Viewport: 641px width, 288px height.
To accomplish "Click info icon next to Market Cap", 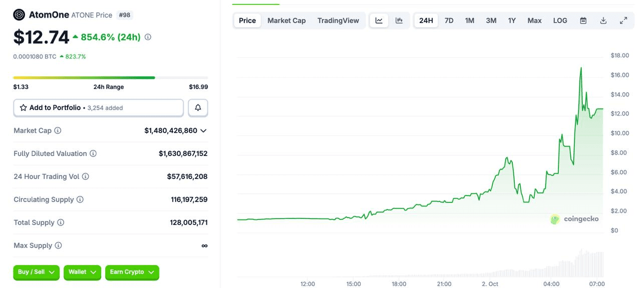I will pos(58,130).
